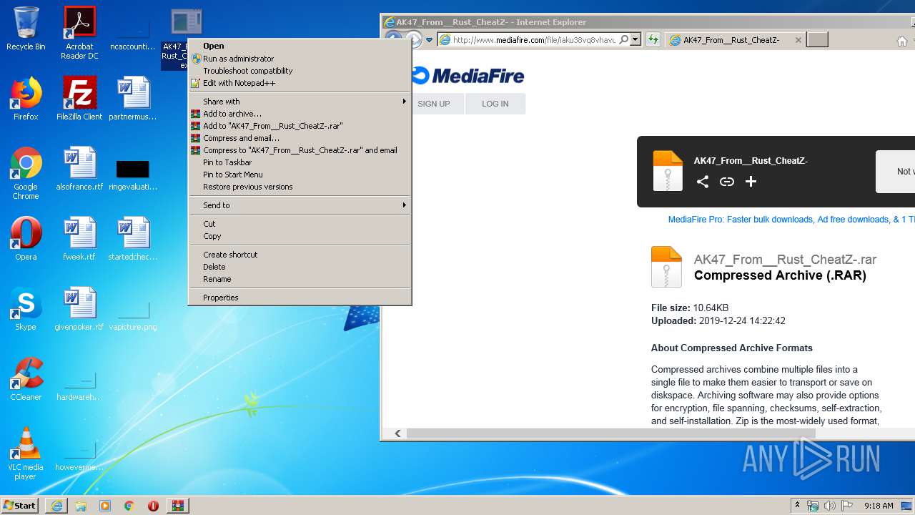915x515 pixels.
Task: Click plus icon in MediaFire card
Action: (751, 182)
